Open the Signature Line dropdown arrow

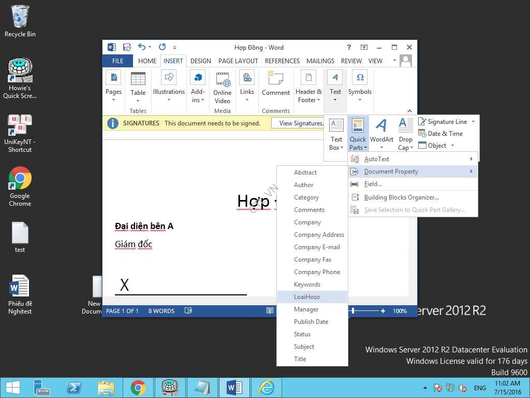473,122
